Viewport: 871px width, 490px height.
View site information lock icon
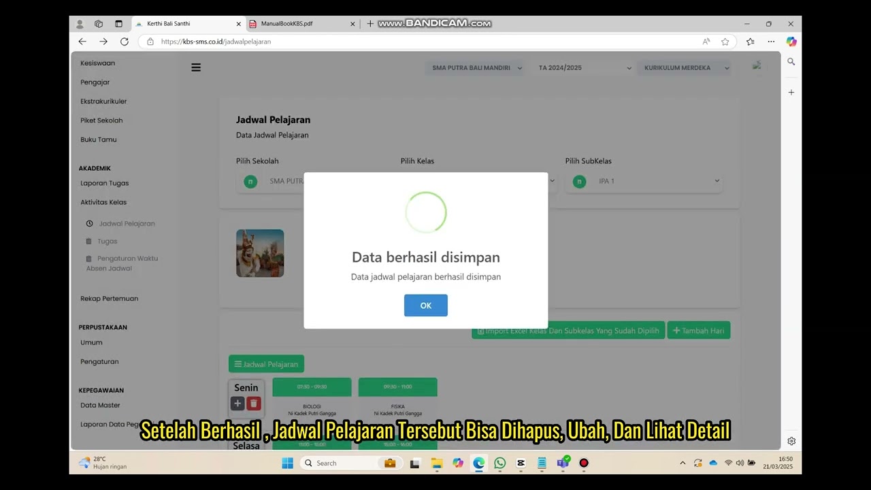[150, 42]
